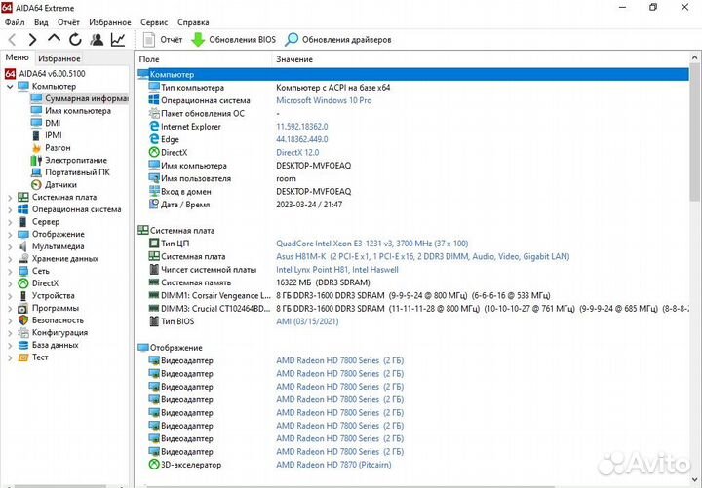Expand Хранение данных tree node

coord(10,259)
